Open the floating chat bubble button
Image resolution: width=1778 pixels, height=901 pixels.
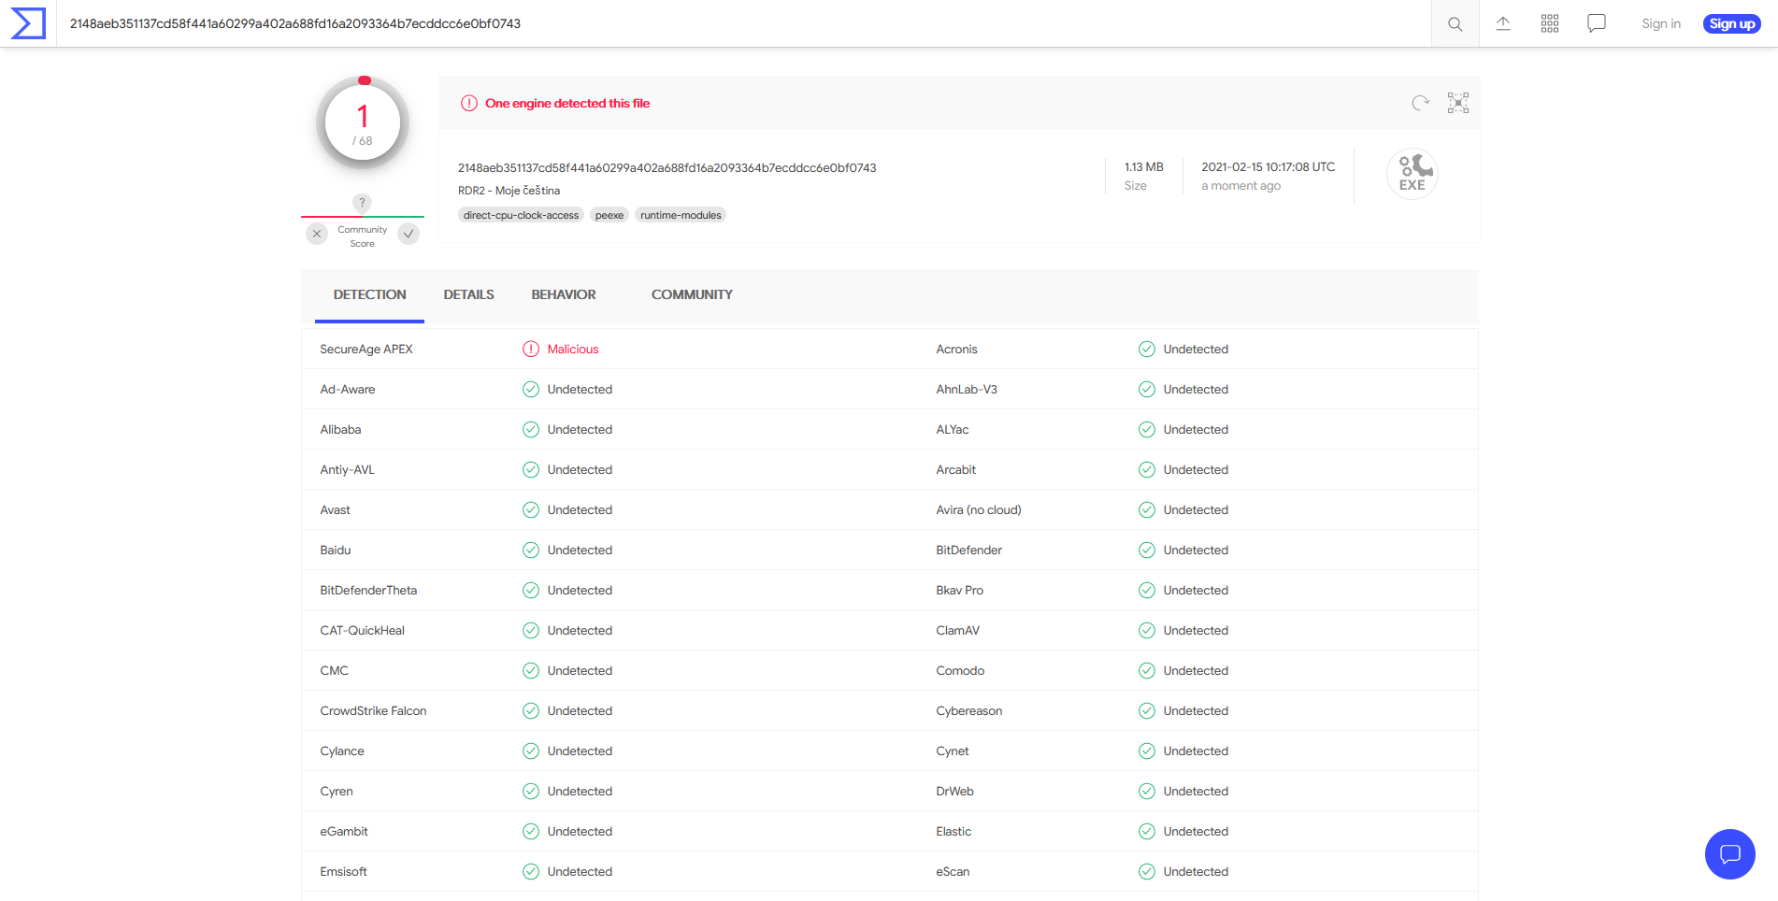pyautogui.click(x=1729, y=853)
